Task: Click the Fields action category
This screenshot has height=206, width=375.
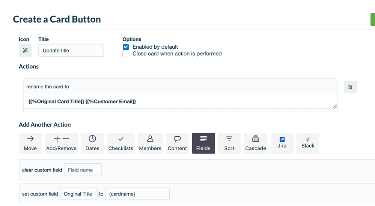Action: 203,143
